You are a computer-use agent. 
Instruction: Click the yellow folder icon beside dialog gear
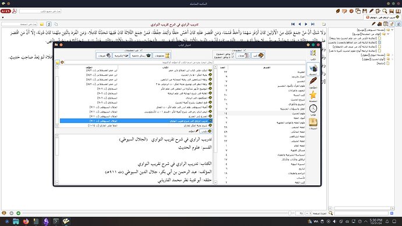(58, 62)
